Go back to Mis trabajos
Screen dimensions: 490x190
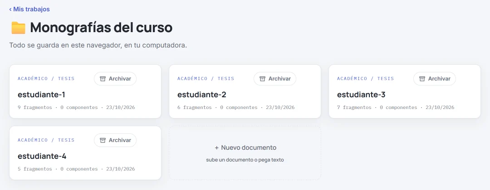29,9
